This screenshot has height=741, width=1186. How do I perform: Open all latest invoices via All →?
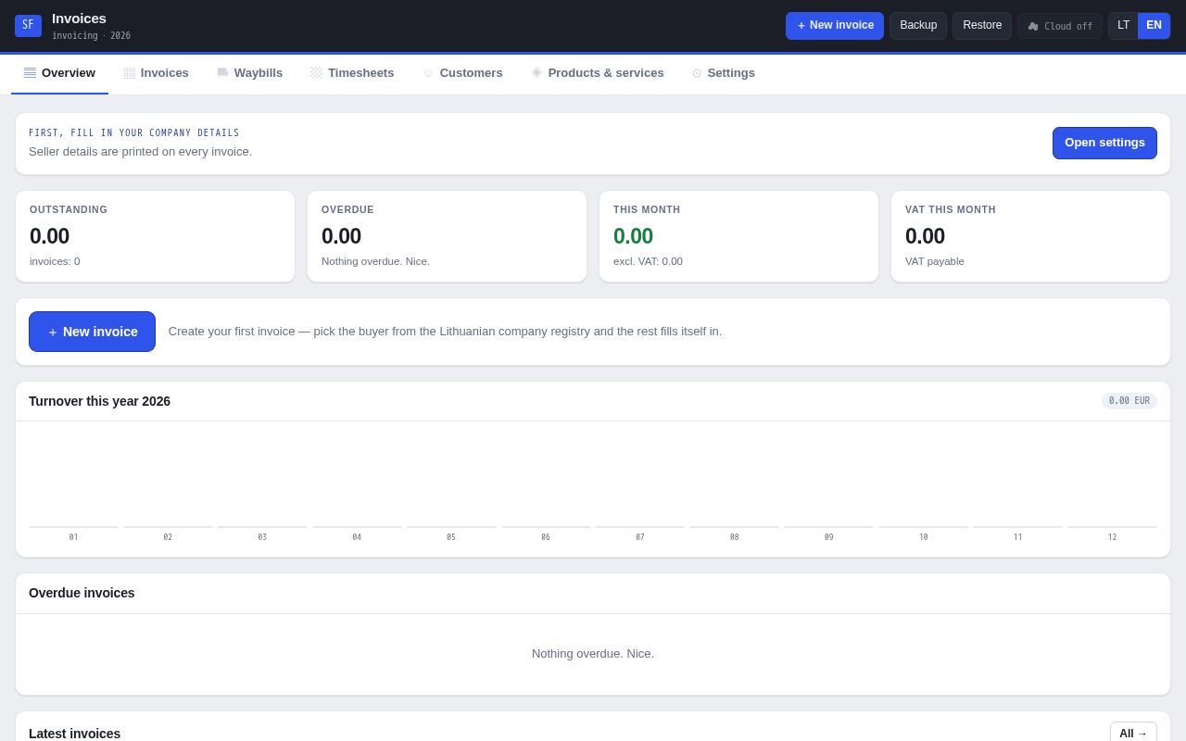(x=1133, y=733)
